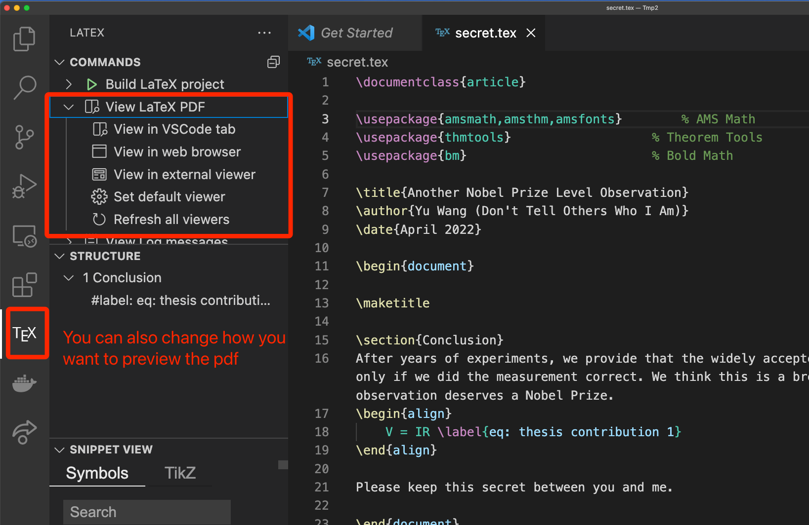Click the \documentclass{article} line
The image size is (809, 525).
pyautogui.click(x=440, y=82)
